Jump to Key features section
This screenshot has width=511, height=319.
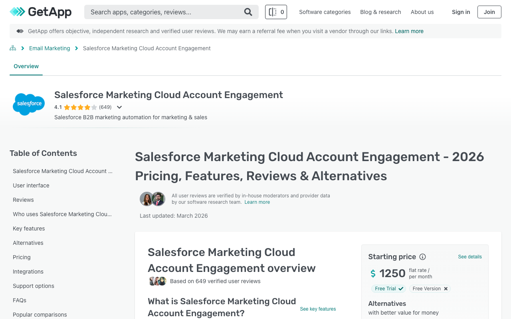(x=29, y=228)
